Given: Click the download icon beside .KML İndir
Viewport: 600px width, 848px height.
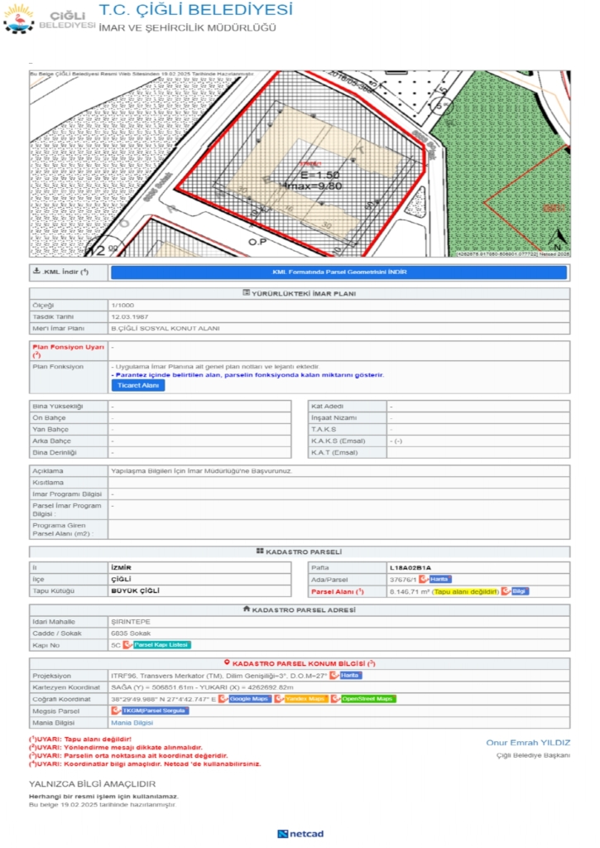Looking at the screenshot, I should click(36, 271).
